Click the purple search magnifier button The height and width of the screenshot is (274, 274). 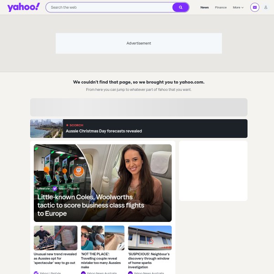180,7
